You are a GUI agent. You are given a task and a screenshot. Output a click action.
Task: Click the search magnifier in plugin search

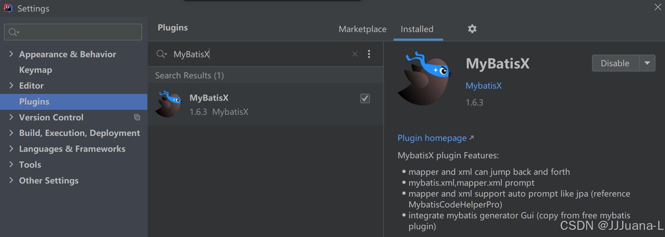[x=161, y=54]
